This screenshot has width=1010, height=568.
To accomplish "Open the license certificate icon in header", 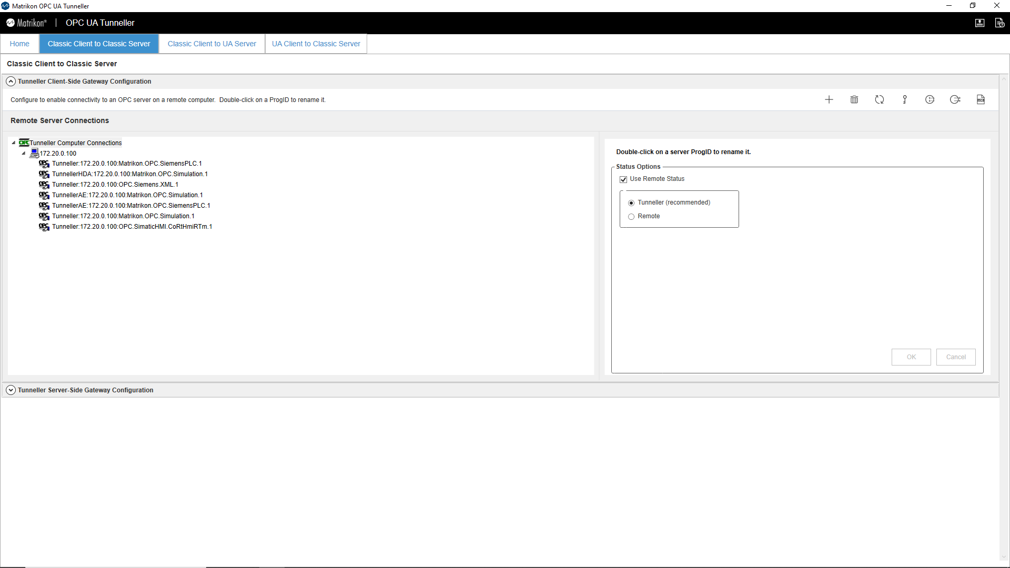I will click(x=979, y=23).
